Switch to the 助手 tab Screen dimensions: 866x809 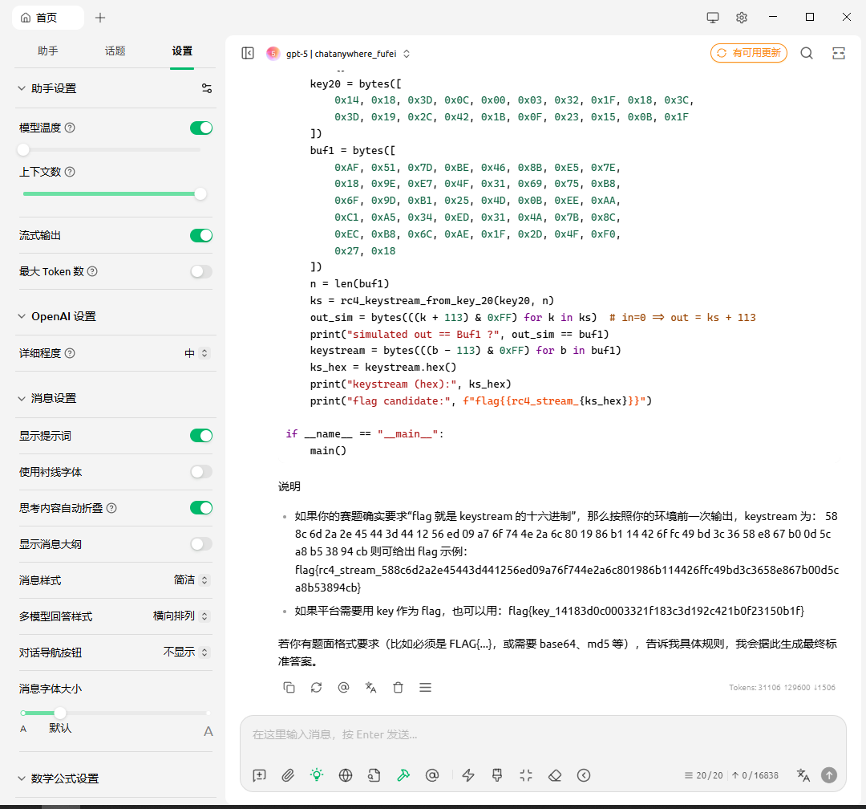(47, 51)
